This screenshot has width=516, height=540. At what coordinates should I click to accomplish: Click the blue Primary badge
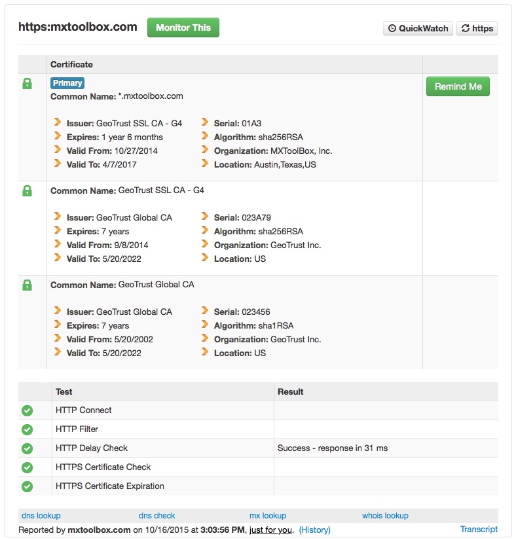67,83
